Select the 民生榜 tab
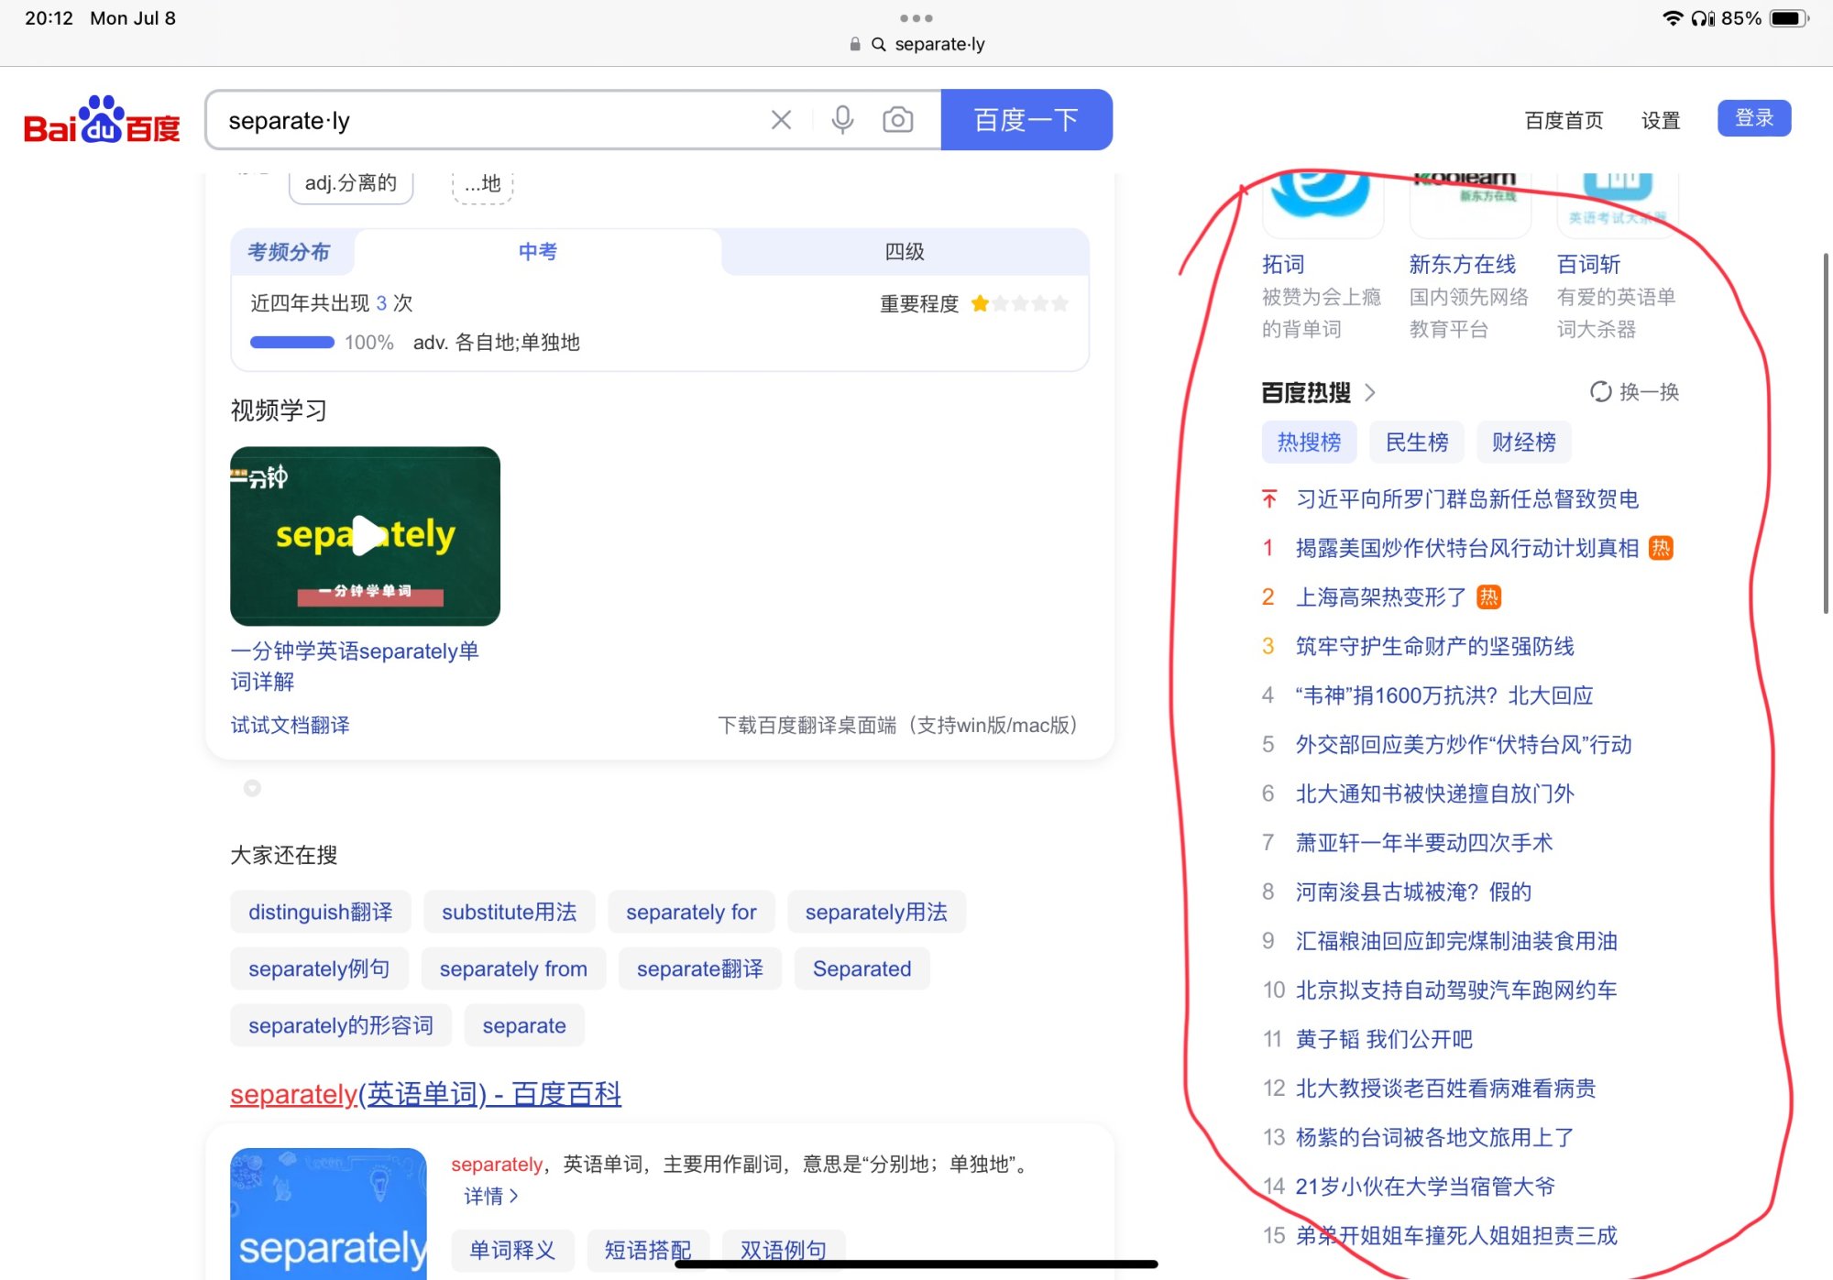 point(1417,443)
